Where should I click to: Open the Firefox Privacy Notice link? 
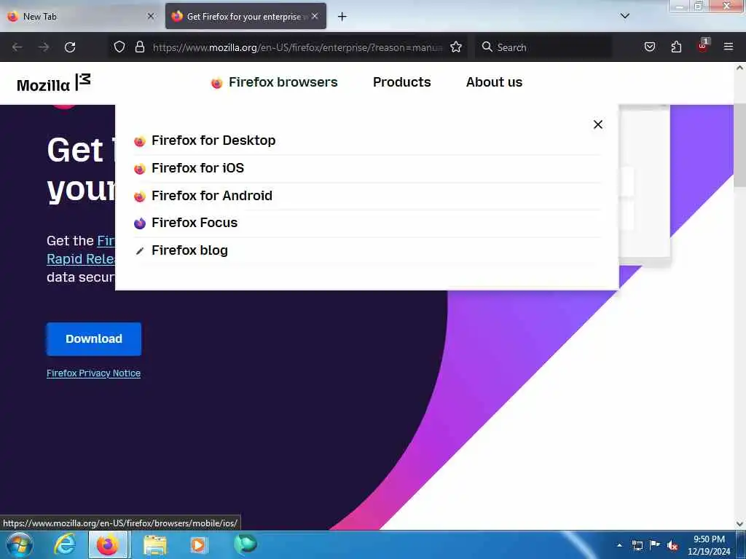click(x=93, y=373)
